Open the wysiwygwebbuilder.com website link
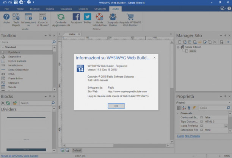Viewport: 232px width, 158px height. 127,92
